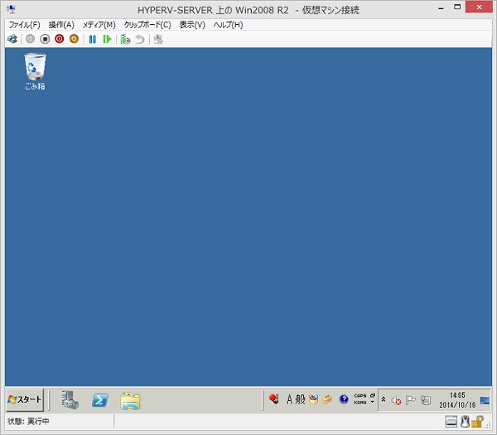Create a snapshot using the toolbar icon
Screen dimensions: 497x435
126,39
